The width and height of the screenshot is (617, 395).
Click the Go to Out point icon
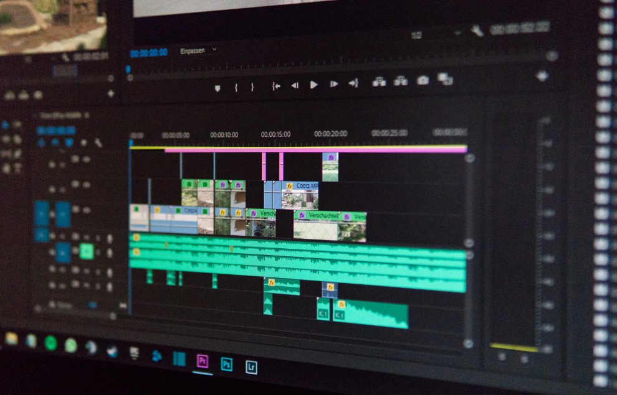[x=353, y=83]
